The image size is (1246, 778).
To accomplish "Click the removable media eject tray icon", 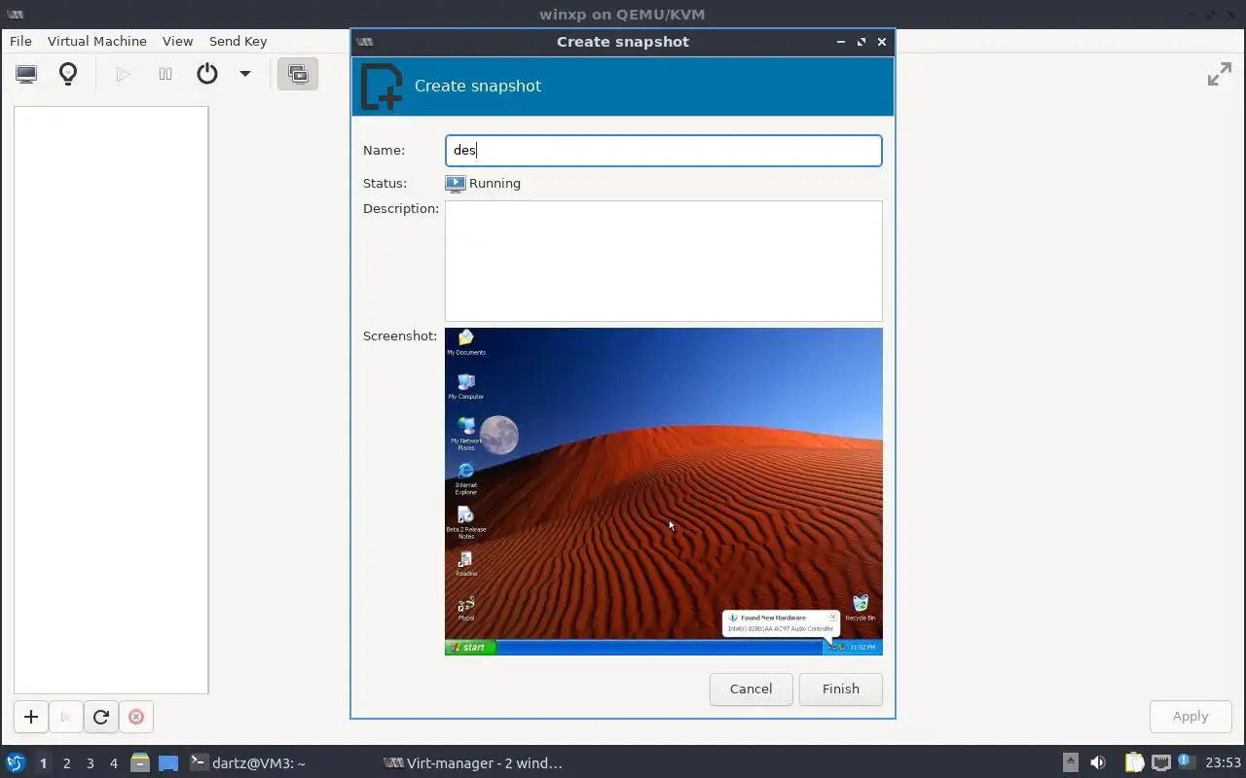I will pos(1070,763).
